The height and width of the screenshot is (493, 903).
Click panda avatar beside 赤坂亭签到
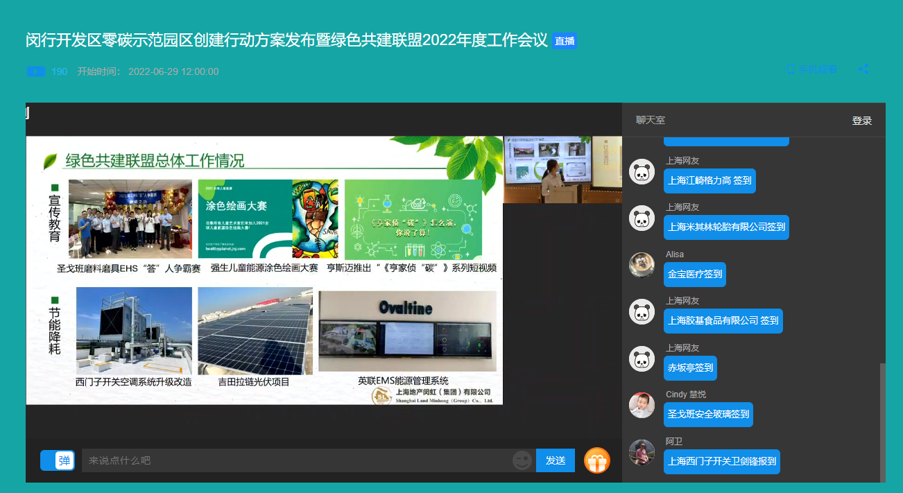point(642,358)
